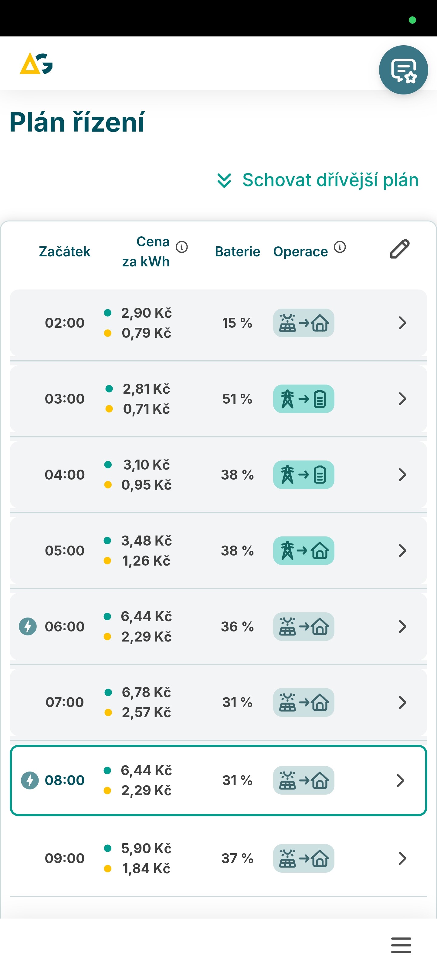Click the pencil edit plan icon

point(400,249)
